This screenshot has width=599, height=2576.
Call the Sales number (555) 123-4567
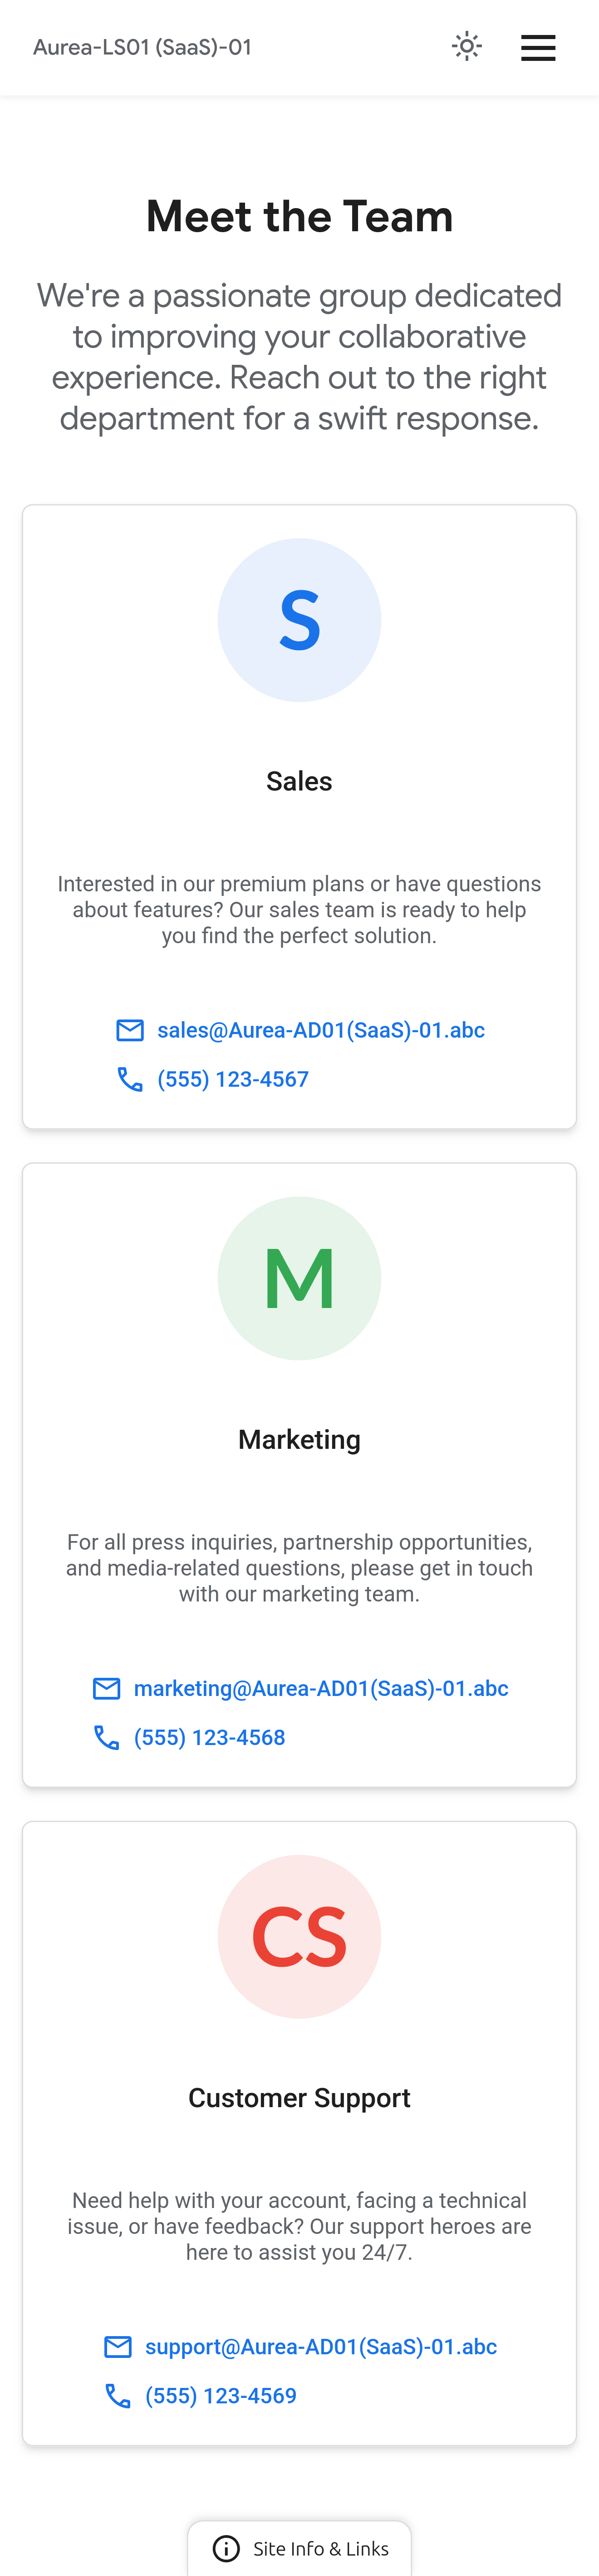point(233,1079)
